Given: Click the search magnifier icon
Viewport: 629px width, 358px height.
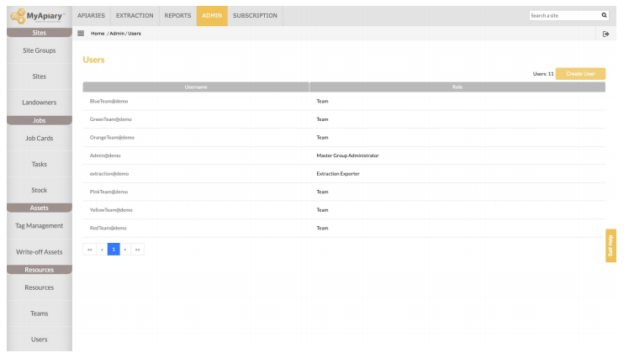Looking at the screenshot, I should pyautogui.click(x=604, y=15).
